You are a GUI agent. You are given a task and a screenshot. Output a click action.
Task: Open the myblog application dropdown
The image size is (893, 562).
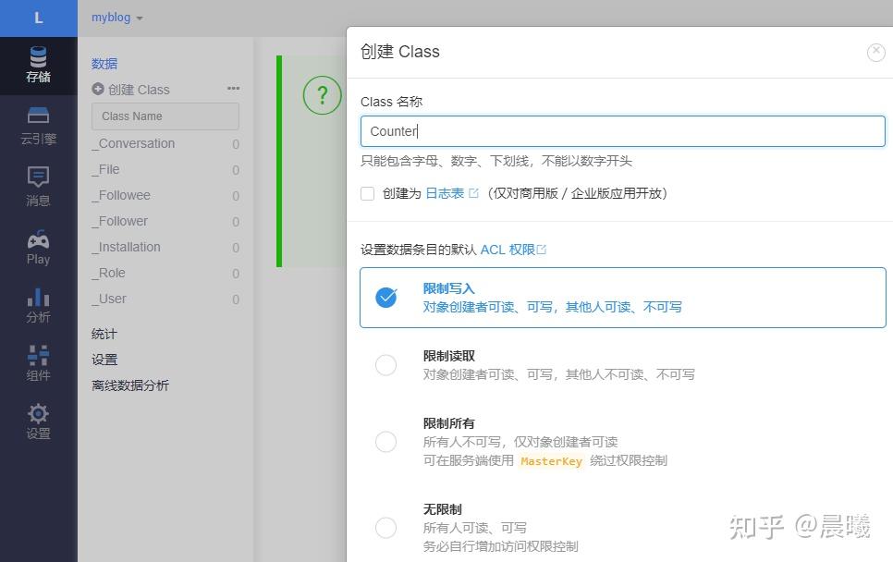[x=116, y=17]
